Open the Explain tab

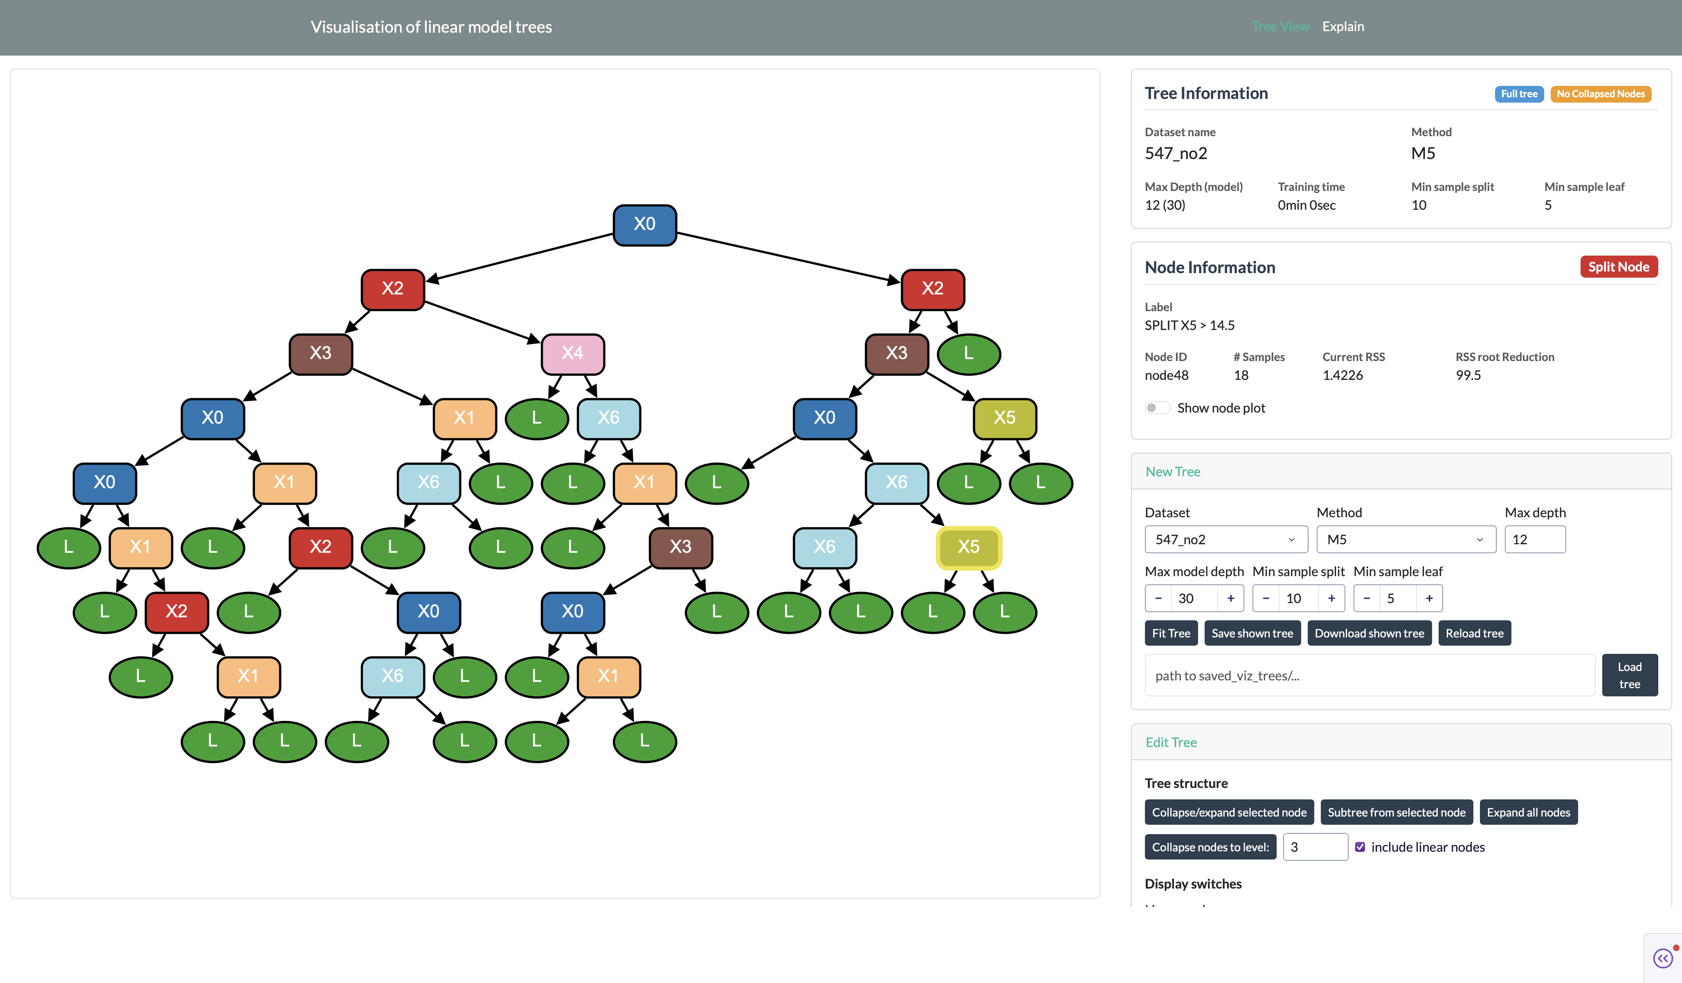1343,27
